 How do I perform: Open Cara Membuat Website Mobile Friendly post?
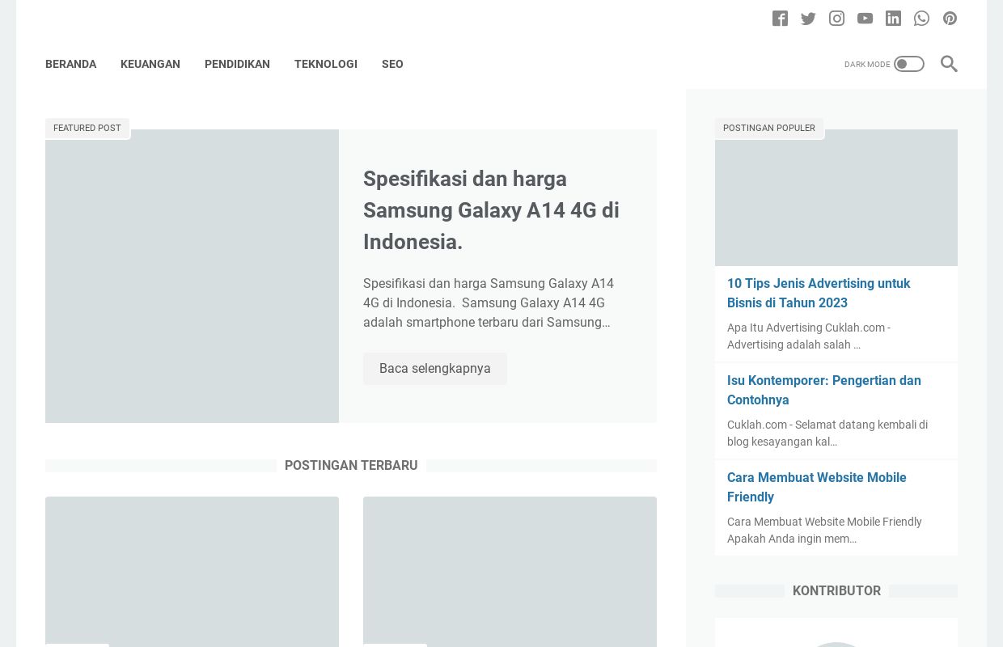[816, 487]
